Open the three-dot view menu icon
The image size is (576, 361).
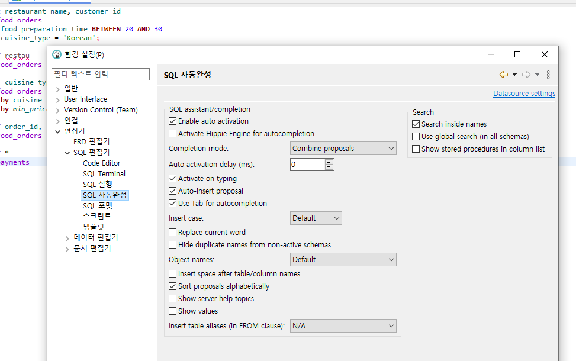[x=548, y=75]
